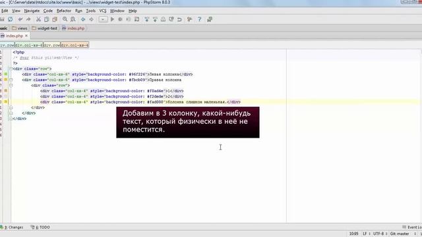The width and height of the screenshot is (422, 237).
Task: Click the 10:95 cursor position indicator
Action: coord(353,234)
